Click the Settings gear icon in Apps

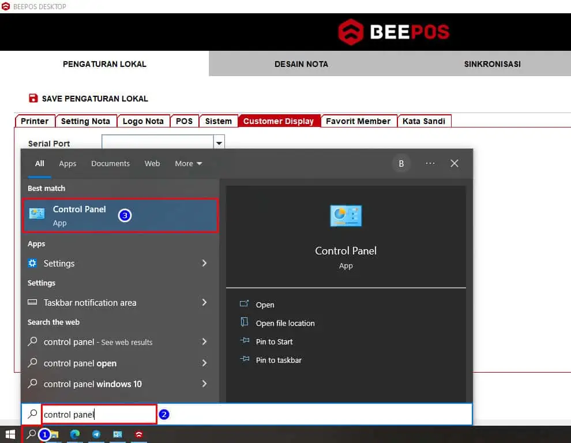pyautogui.click(x=32, y=262)
